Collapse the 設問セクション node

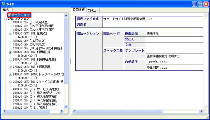[5, 19]
